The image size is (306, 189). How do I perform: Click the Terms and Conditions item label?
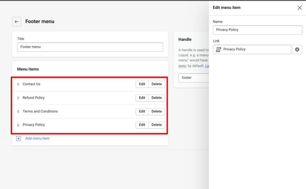pyautogui.click(x=40, y=111)
